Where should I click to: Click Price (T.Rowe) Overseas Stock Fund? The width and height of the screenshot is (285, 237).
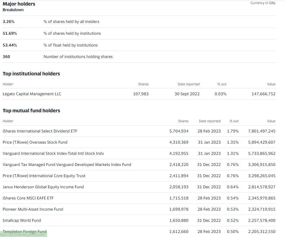tap(35, 142)
